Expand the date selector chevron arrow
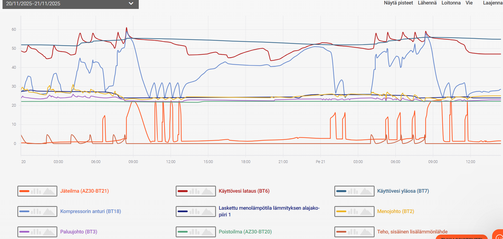 point(131,4)
